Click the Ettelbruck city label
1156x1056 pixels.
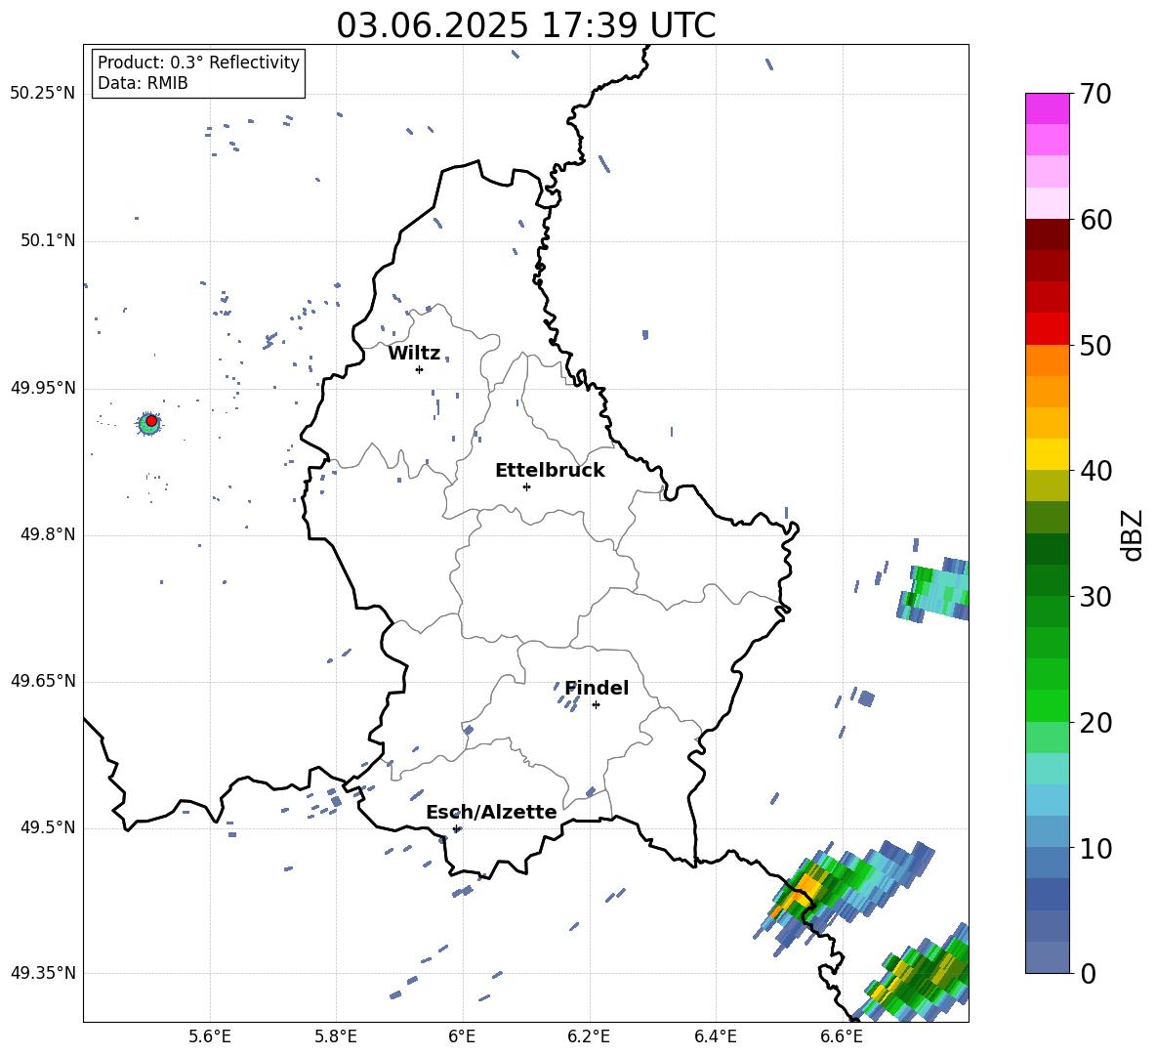pyautogui.click(x=550, y=471)
